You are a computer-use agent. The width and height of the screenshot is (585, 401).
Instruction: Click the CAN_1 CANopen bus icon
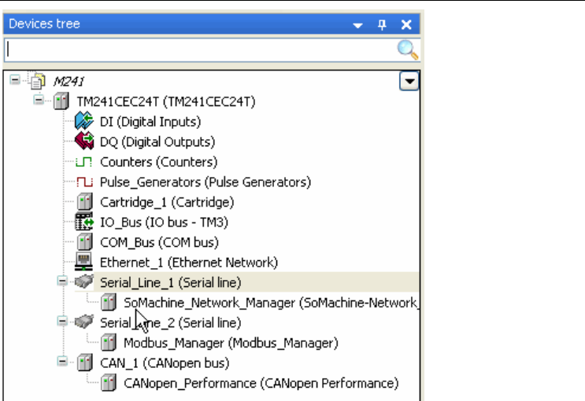tap(85, 362)
